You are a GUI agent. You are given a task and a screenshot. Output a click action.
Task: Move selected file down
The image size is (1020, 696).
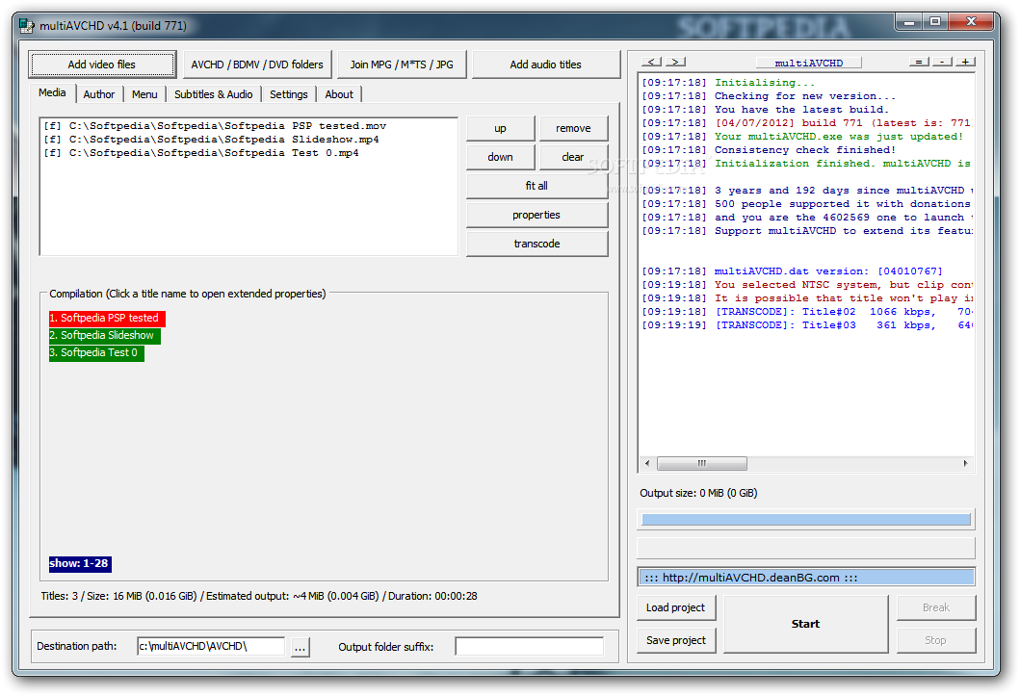click(x=500, y=157)
